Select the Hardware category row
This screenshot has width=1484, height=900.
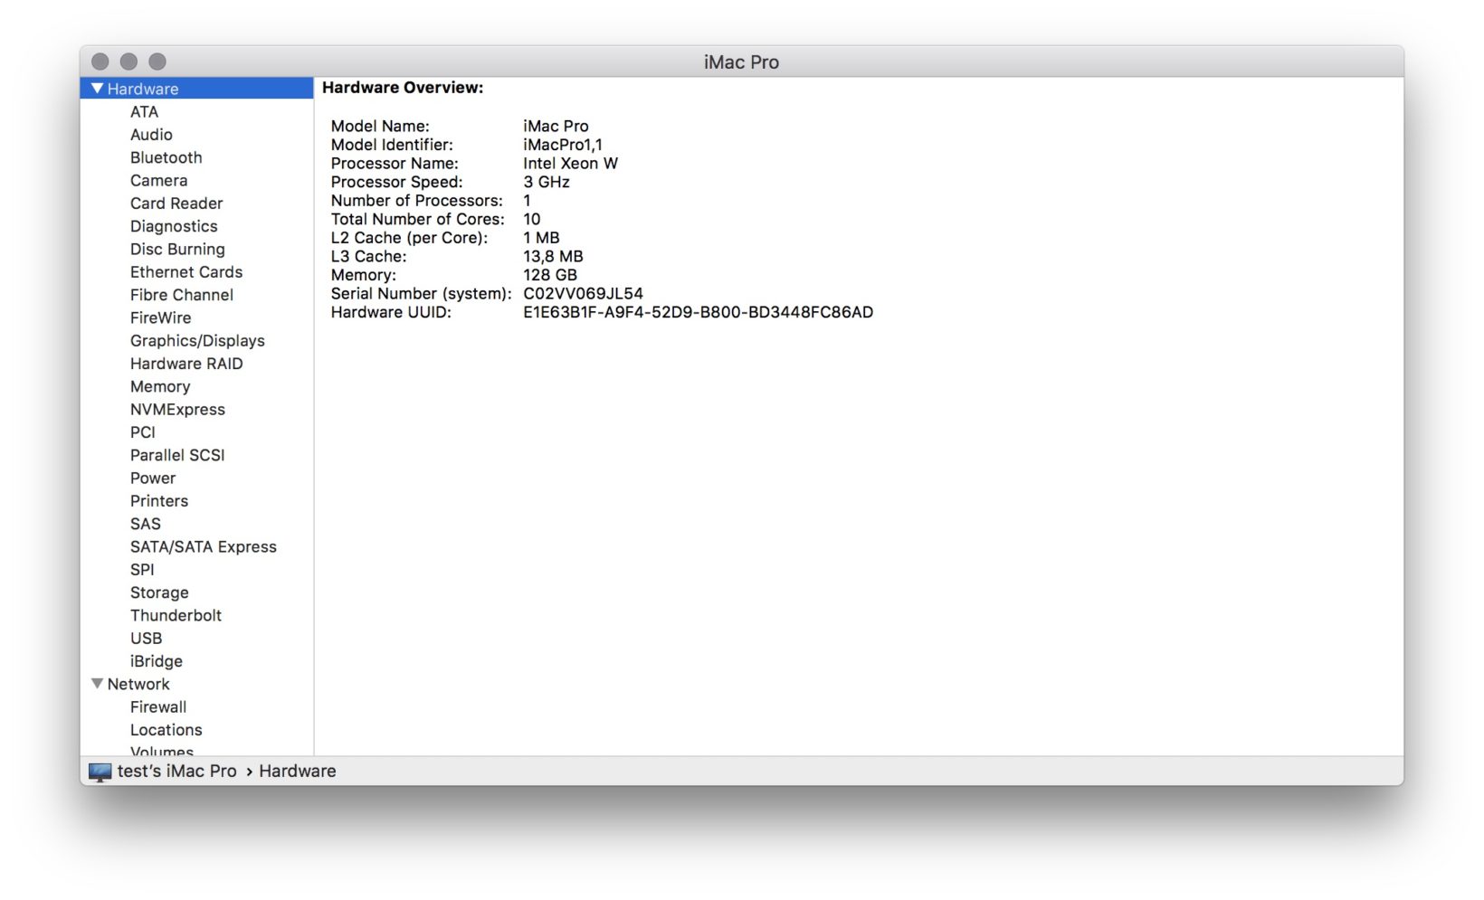(x=197, y=89)
